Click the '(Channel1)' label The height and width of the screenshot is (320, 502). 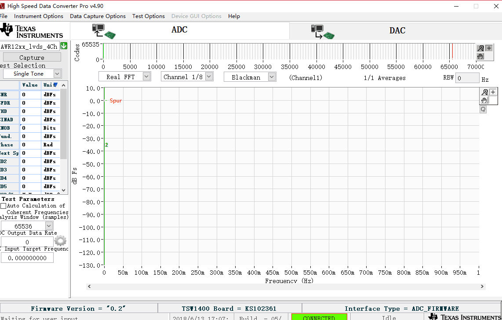click(x=306, y=78)
